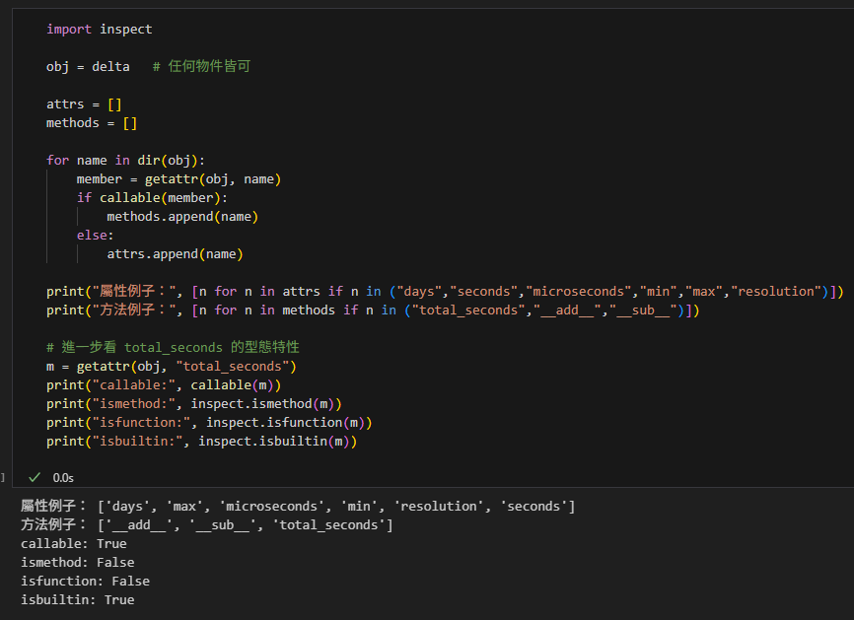
Task: Click the green success checkmark icon
Action: pyautogui.click(x=35, y=477)
